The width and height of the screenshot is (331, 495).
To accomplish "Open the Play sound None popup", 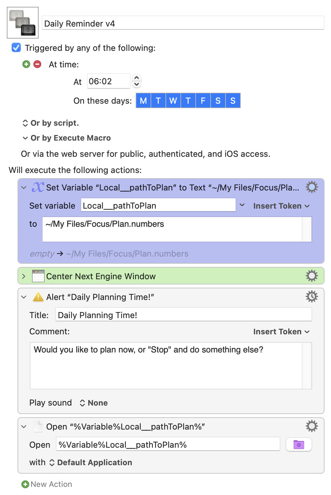I will [x=94, y=403].
